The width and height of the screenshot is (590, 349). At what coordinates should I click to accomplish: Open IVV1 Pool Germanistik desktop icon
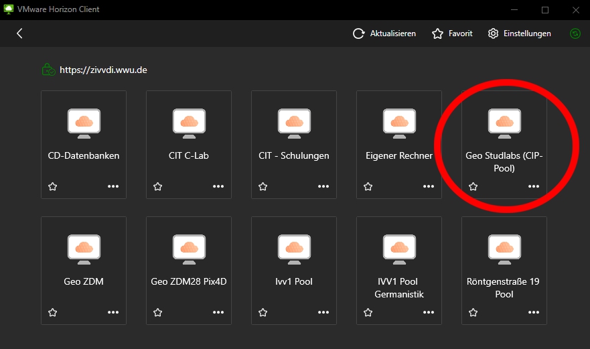(399, 249)
